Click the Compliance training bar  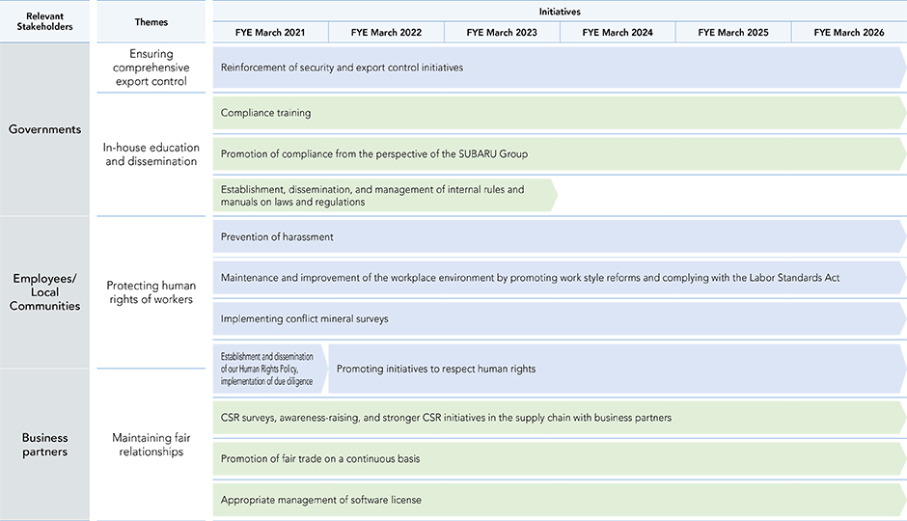(560, 113)
